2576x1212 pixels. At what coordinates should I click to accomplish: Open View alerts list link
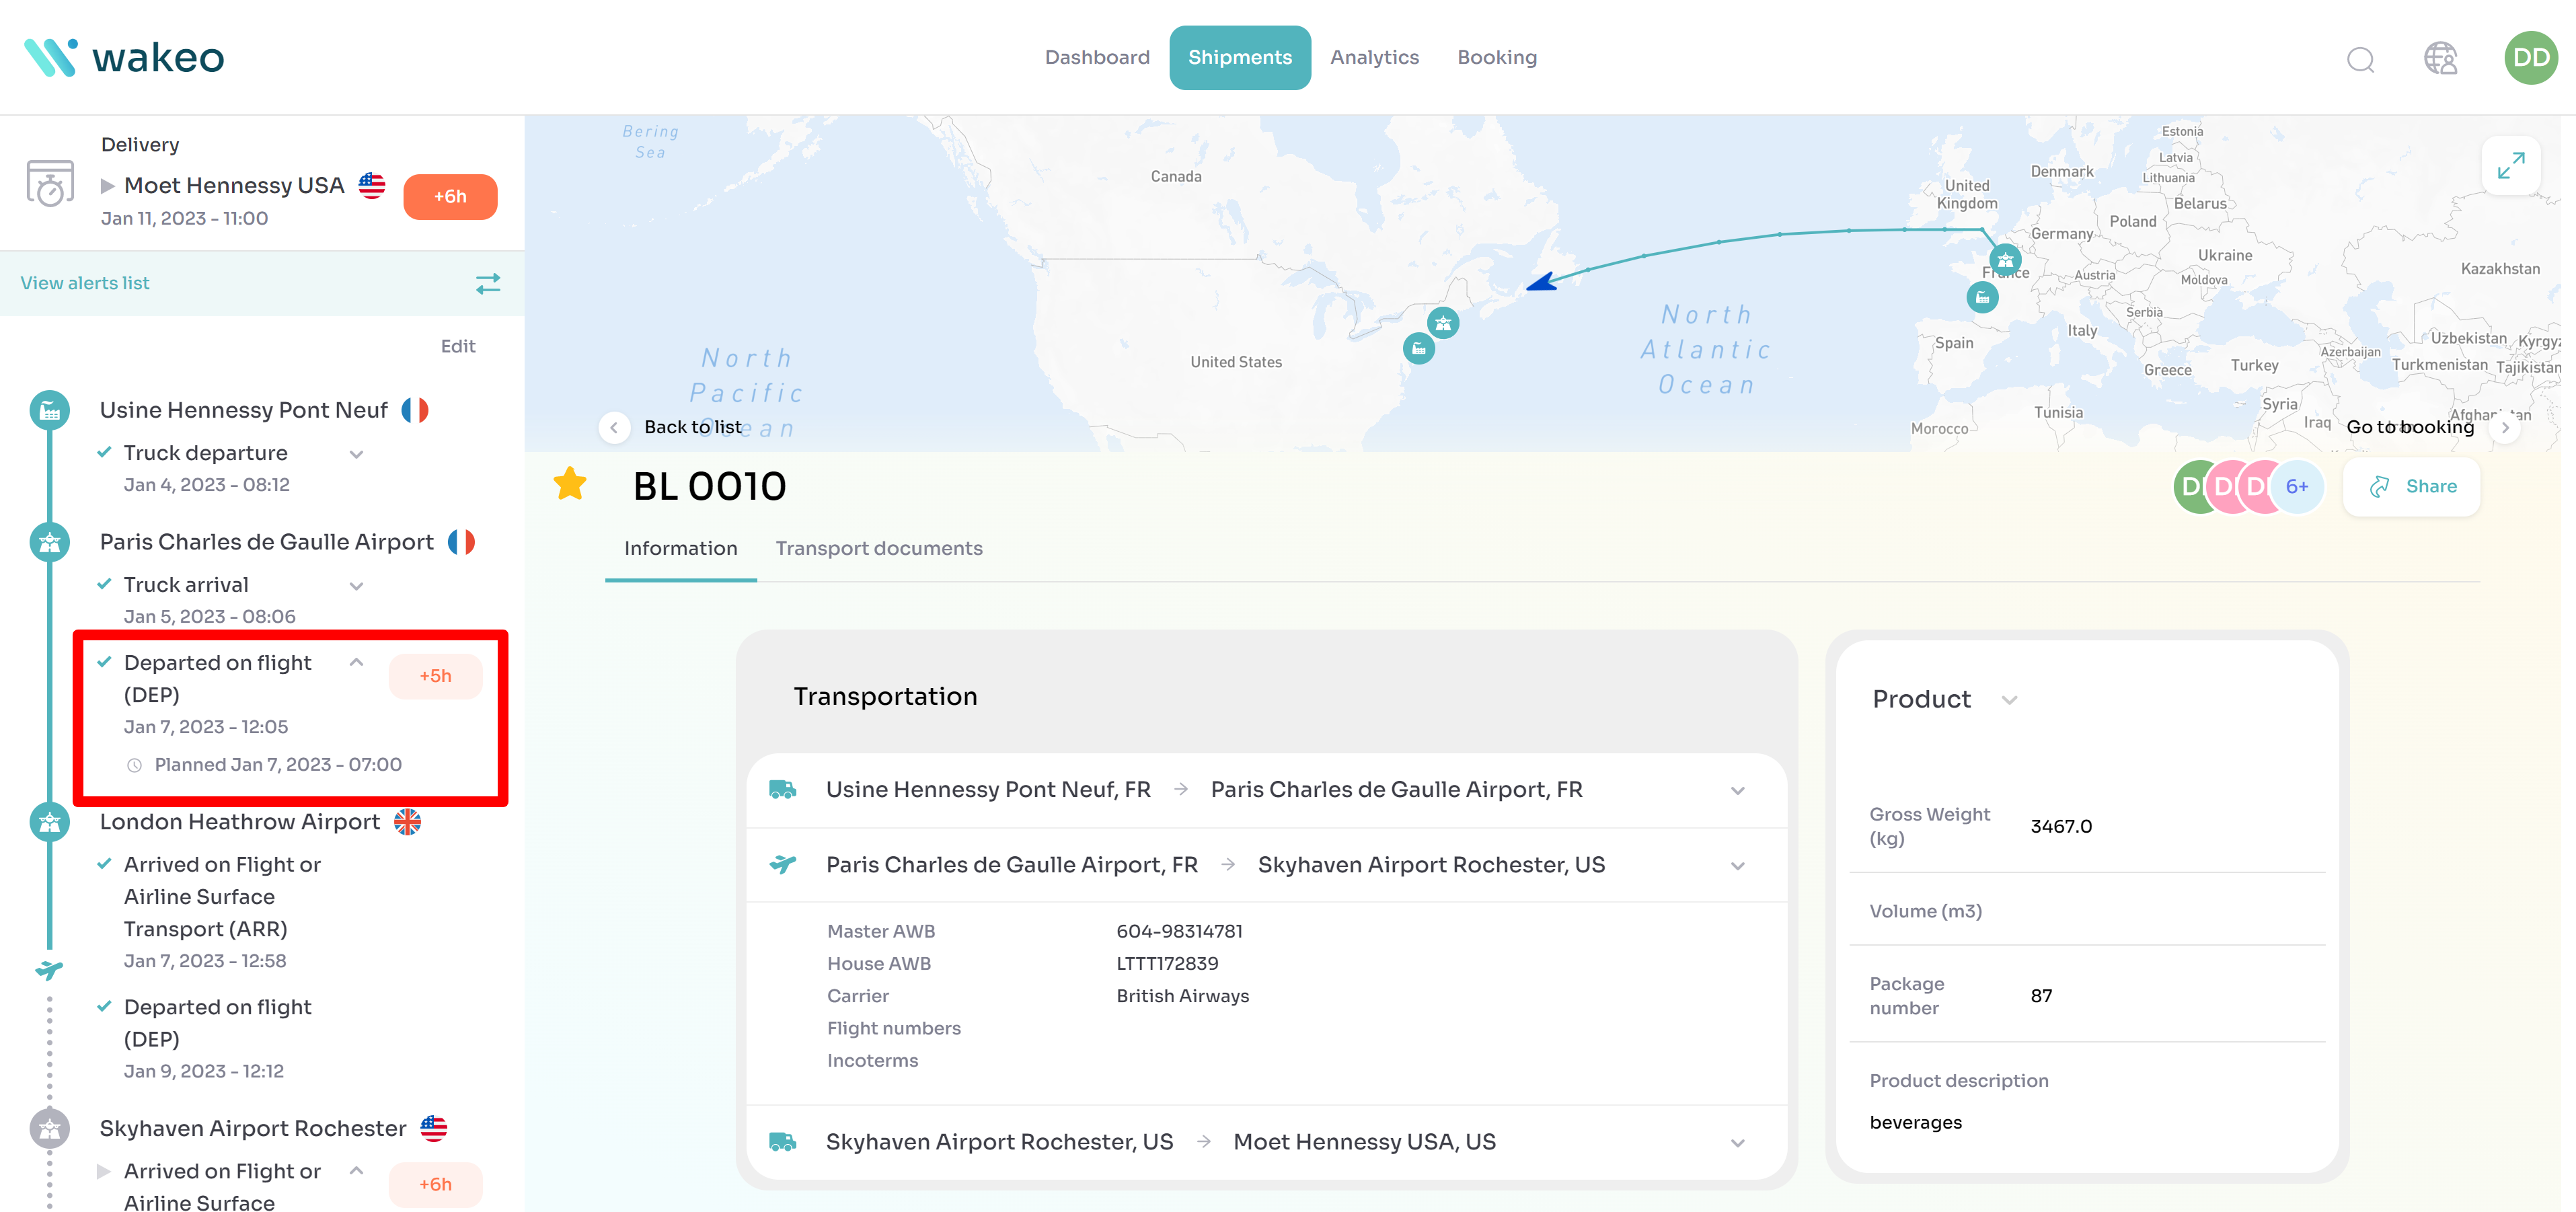[x=85, y=283]
